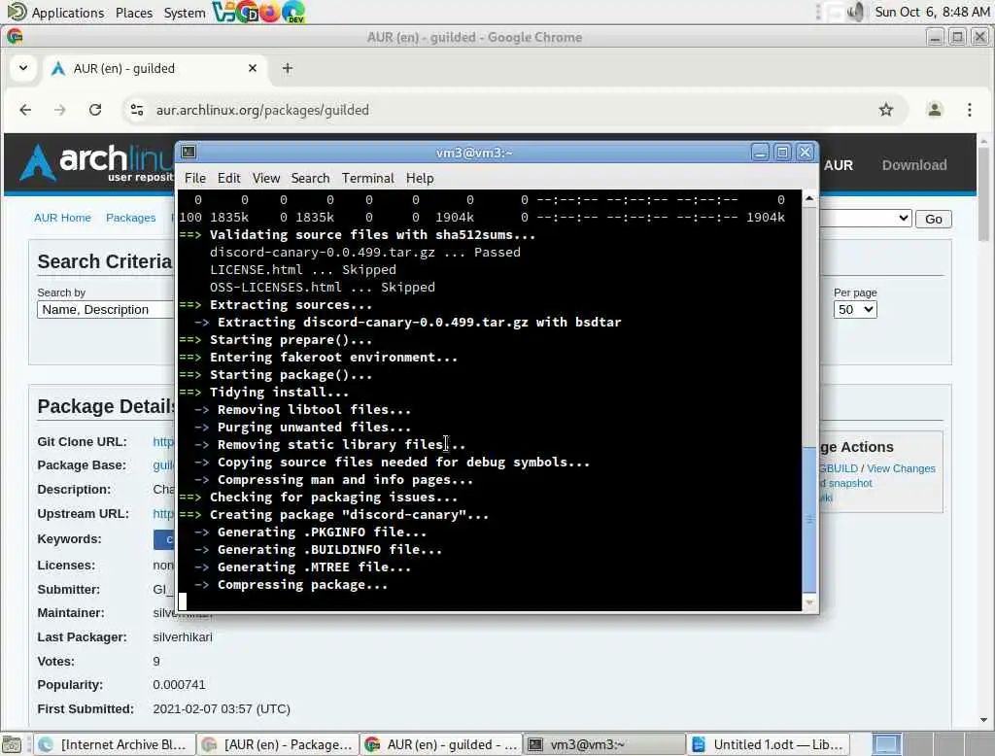This screenshot has height=756, width=995.
Task: Click the terminal window menu icon
Action: [189, 152]
